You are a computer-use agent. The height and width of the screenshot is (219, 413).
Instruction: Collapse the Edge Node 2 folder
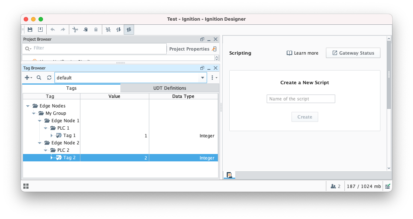click(40, 143)
